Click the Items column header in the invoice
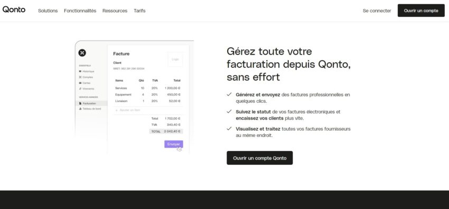 (x=119, y=81)
